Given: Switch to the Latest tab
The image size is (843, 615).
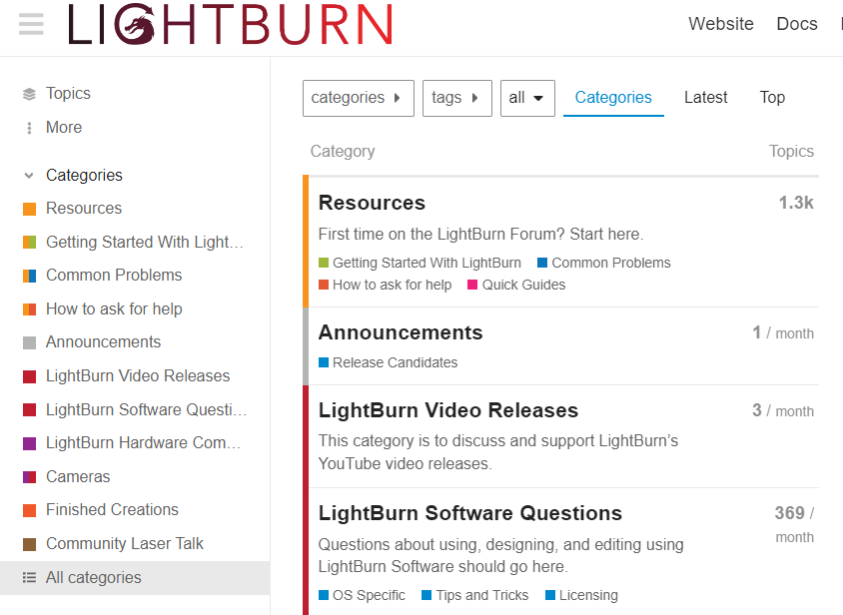Looking at the screenshot, I should 705,97.
